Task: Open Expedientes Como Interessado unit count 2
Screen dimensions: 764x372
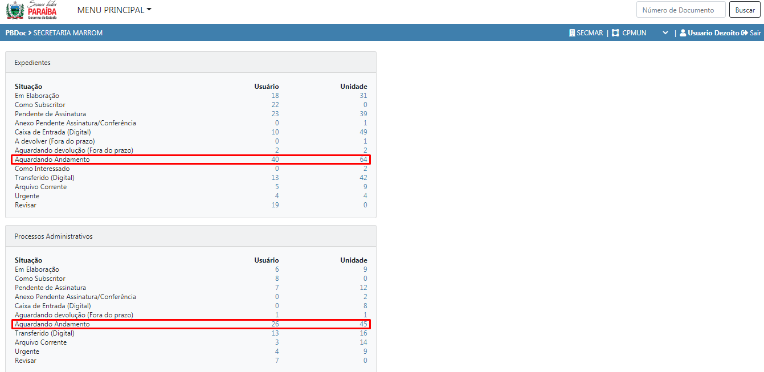Action: (365, 169)
